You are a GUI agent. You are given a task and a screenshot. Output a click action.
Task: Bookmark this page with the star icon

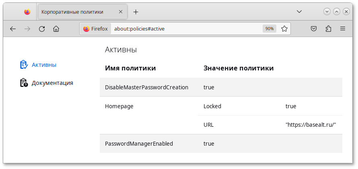[284, 29]
